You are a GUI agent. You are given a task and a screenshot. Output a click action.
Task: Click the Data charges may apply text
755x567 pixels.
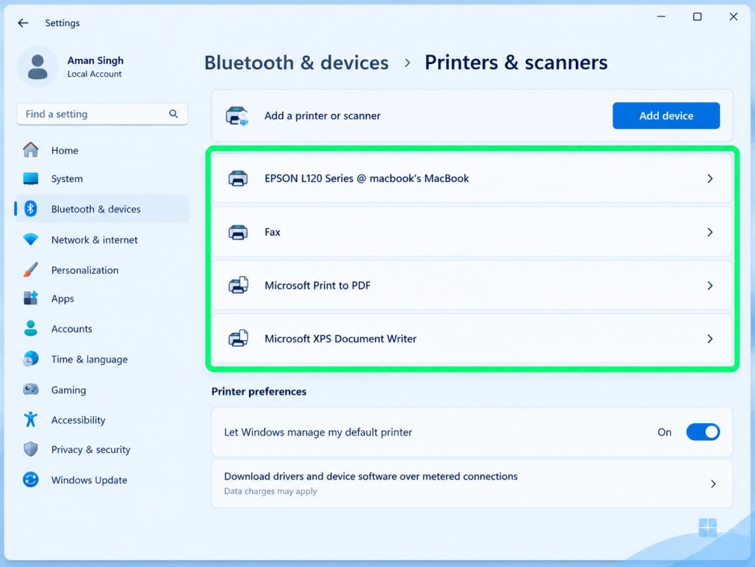pos(270,491)
